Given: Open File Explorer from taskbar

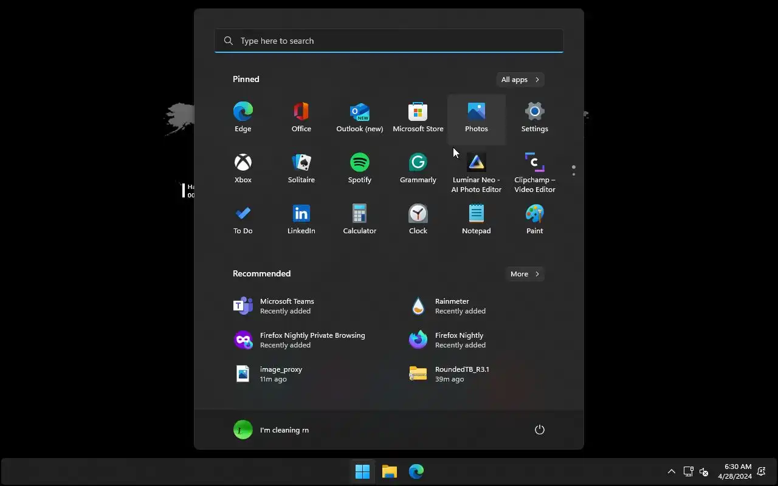Looking at the screenshot, I should click(390, 471).
